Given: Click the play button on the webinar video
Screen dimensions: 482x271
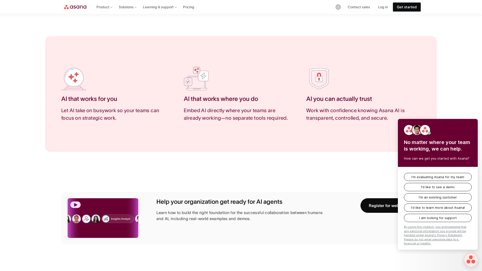Looking at the screenshot, I should point(75,205).
